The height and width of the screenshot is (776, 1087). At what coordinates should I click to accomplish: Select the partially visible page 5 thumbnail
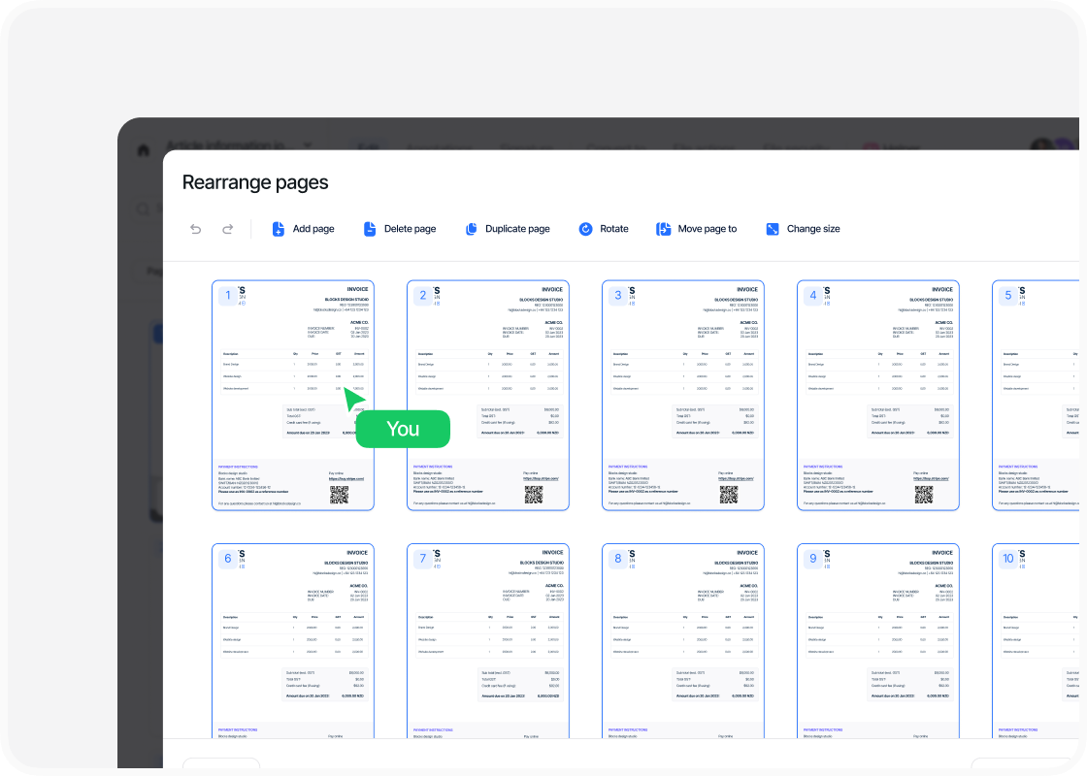coord(1038,395)
